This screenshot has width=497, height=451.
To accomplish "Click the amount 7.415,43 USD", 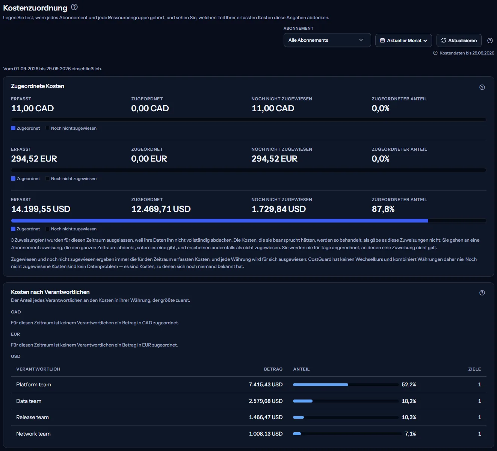I will point(266,384).
